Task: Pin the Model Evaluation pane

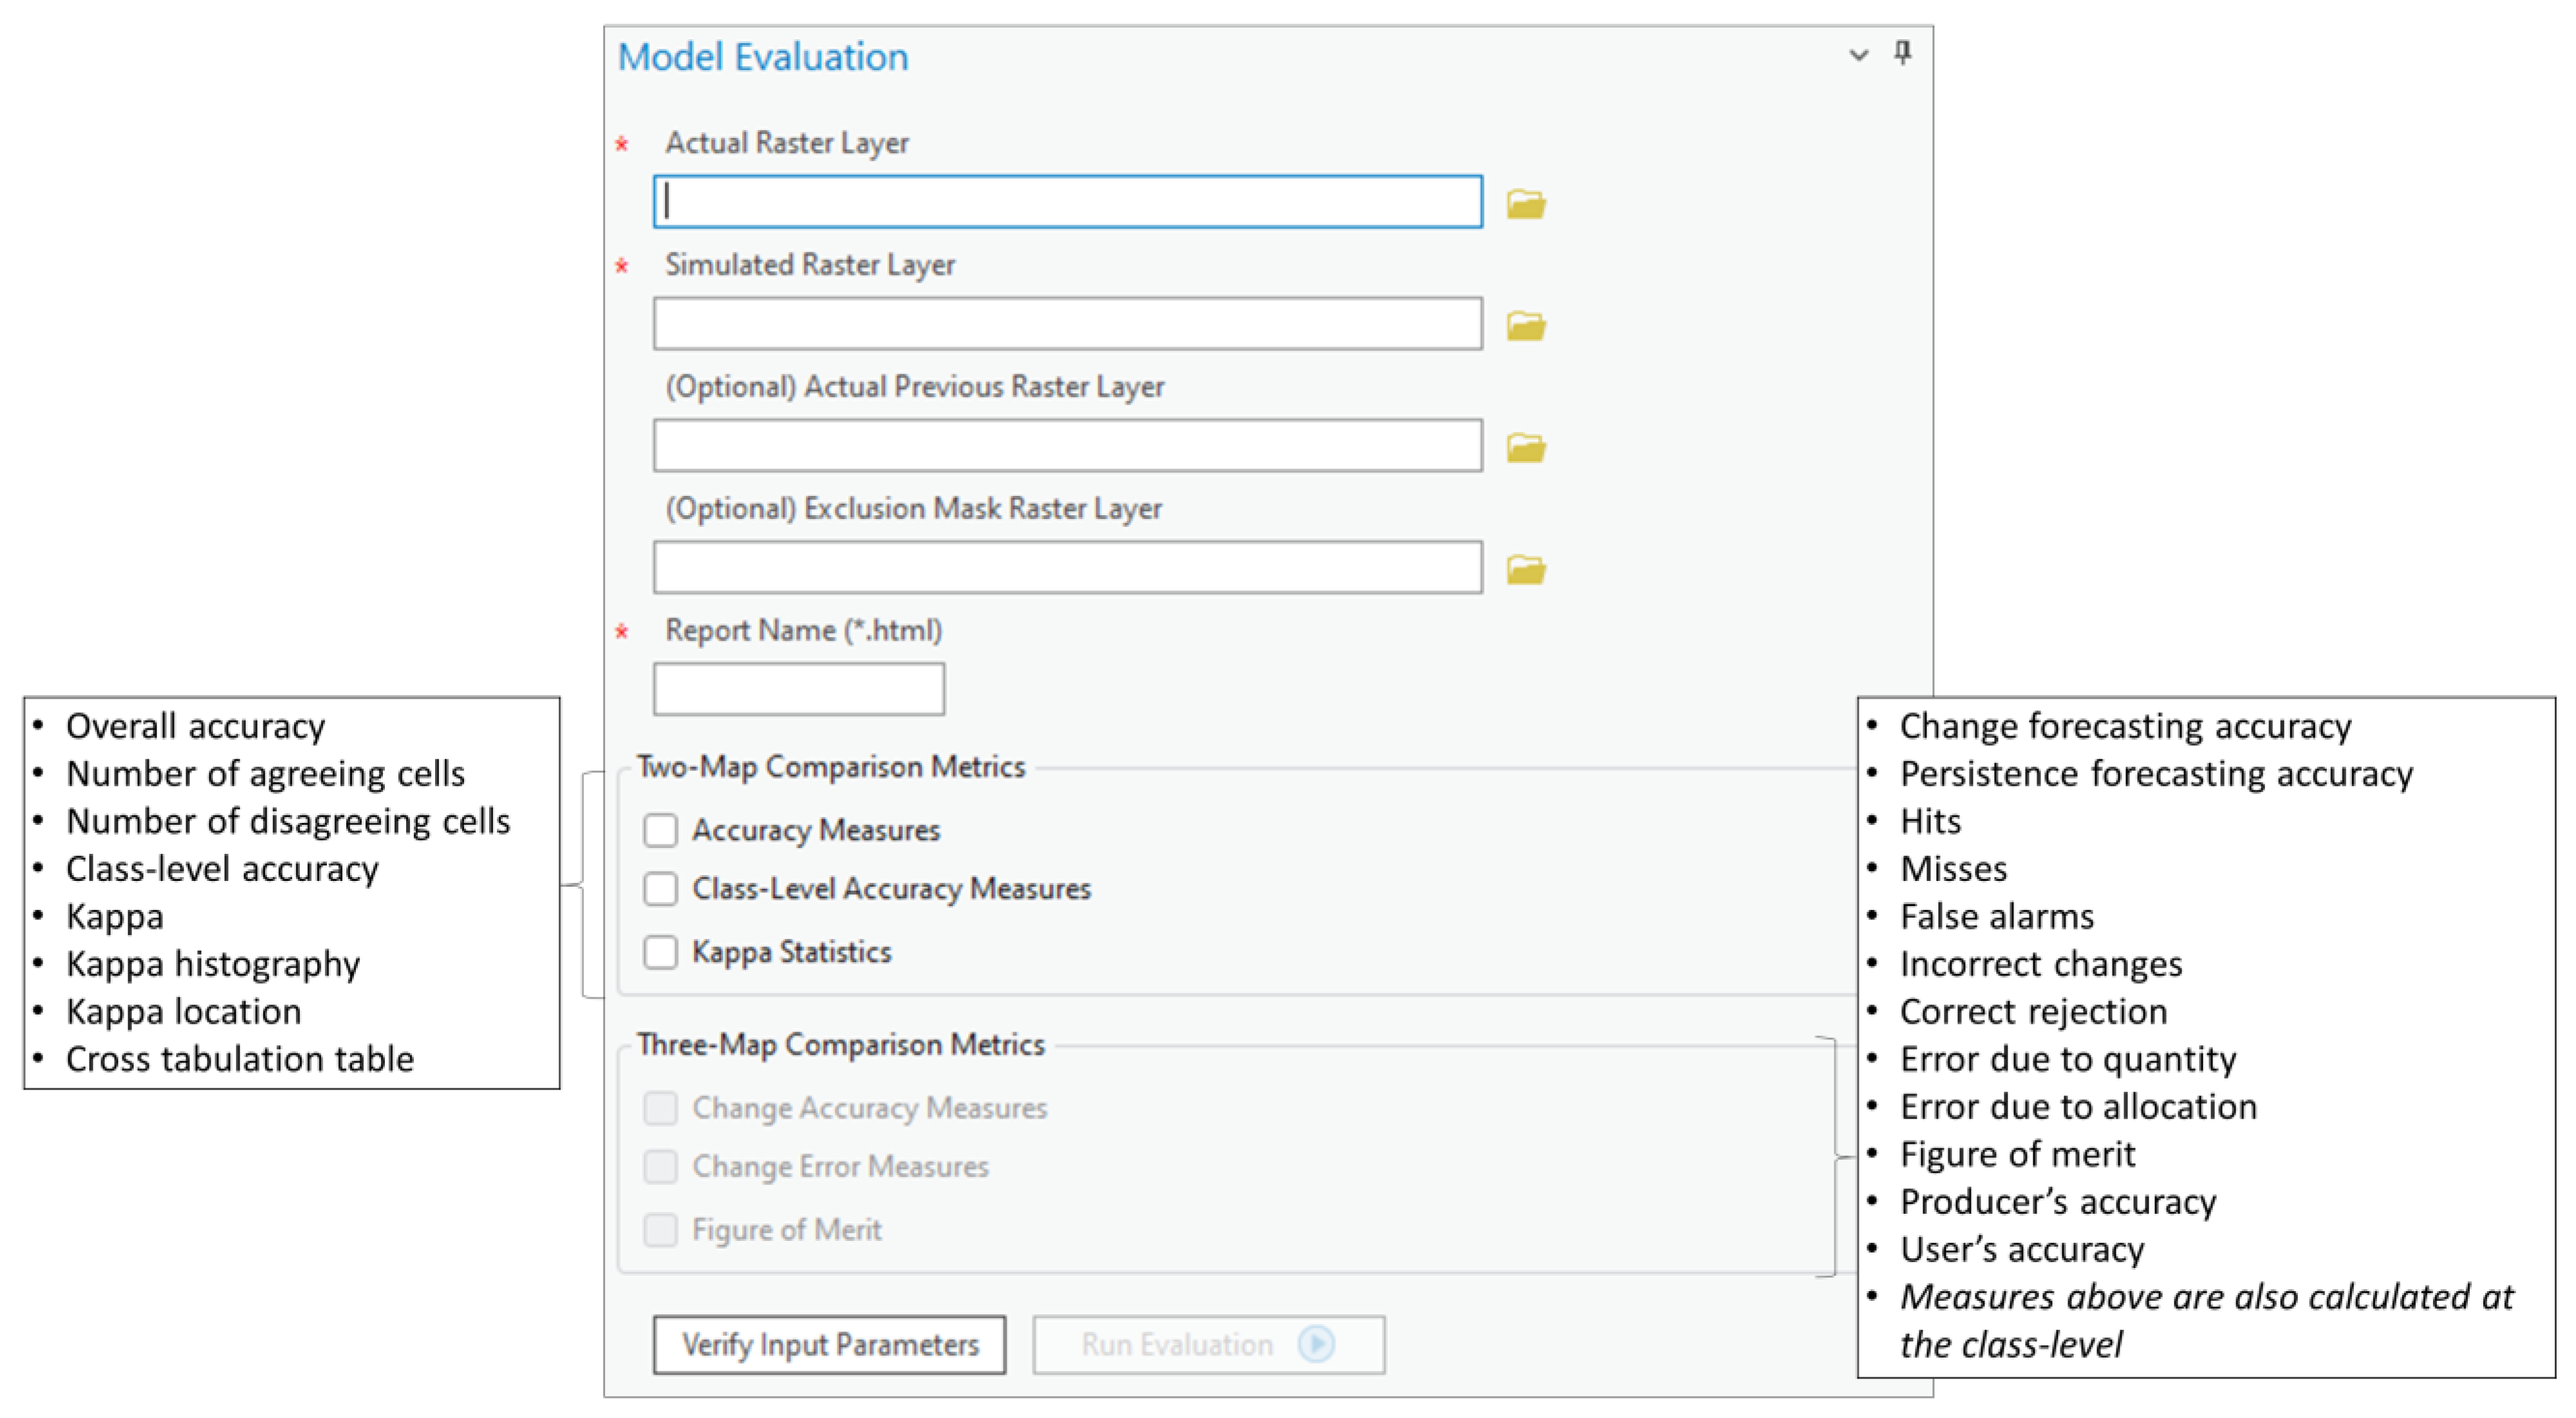Action: click(1902, 53)
